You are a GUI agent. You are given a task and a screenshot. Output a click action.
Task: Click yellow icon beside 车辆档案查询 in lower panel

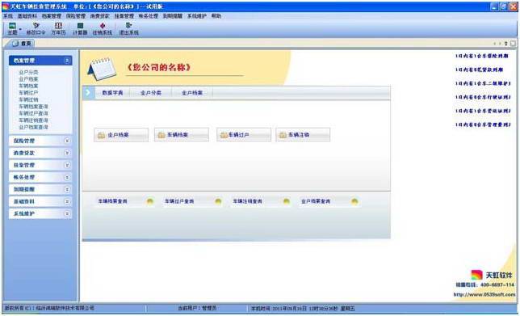coord(150,201)
